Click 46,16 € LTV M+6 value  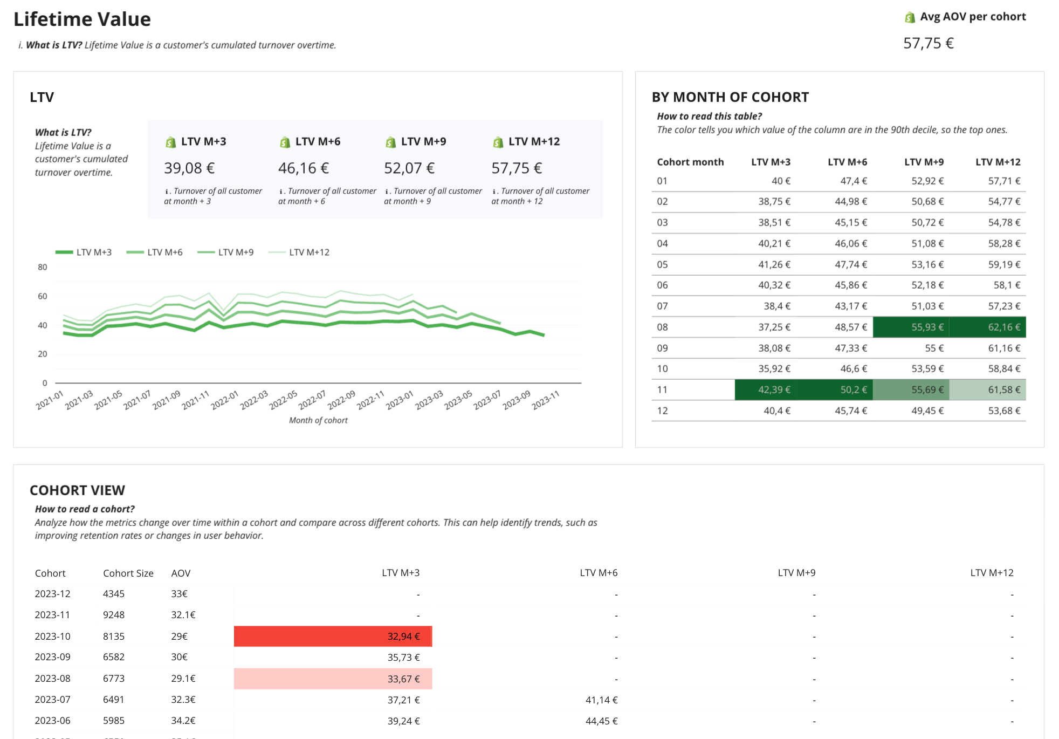[x=304, y=168]
